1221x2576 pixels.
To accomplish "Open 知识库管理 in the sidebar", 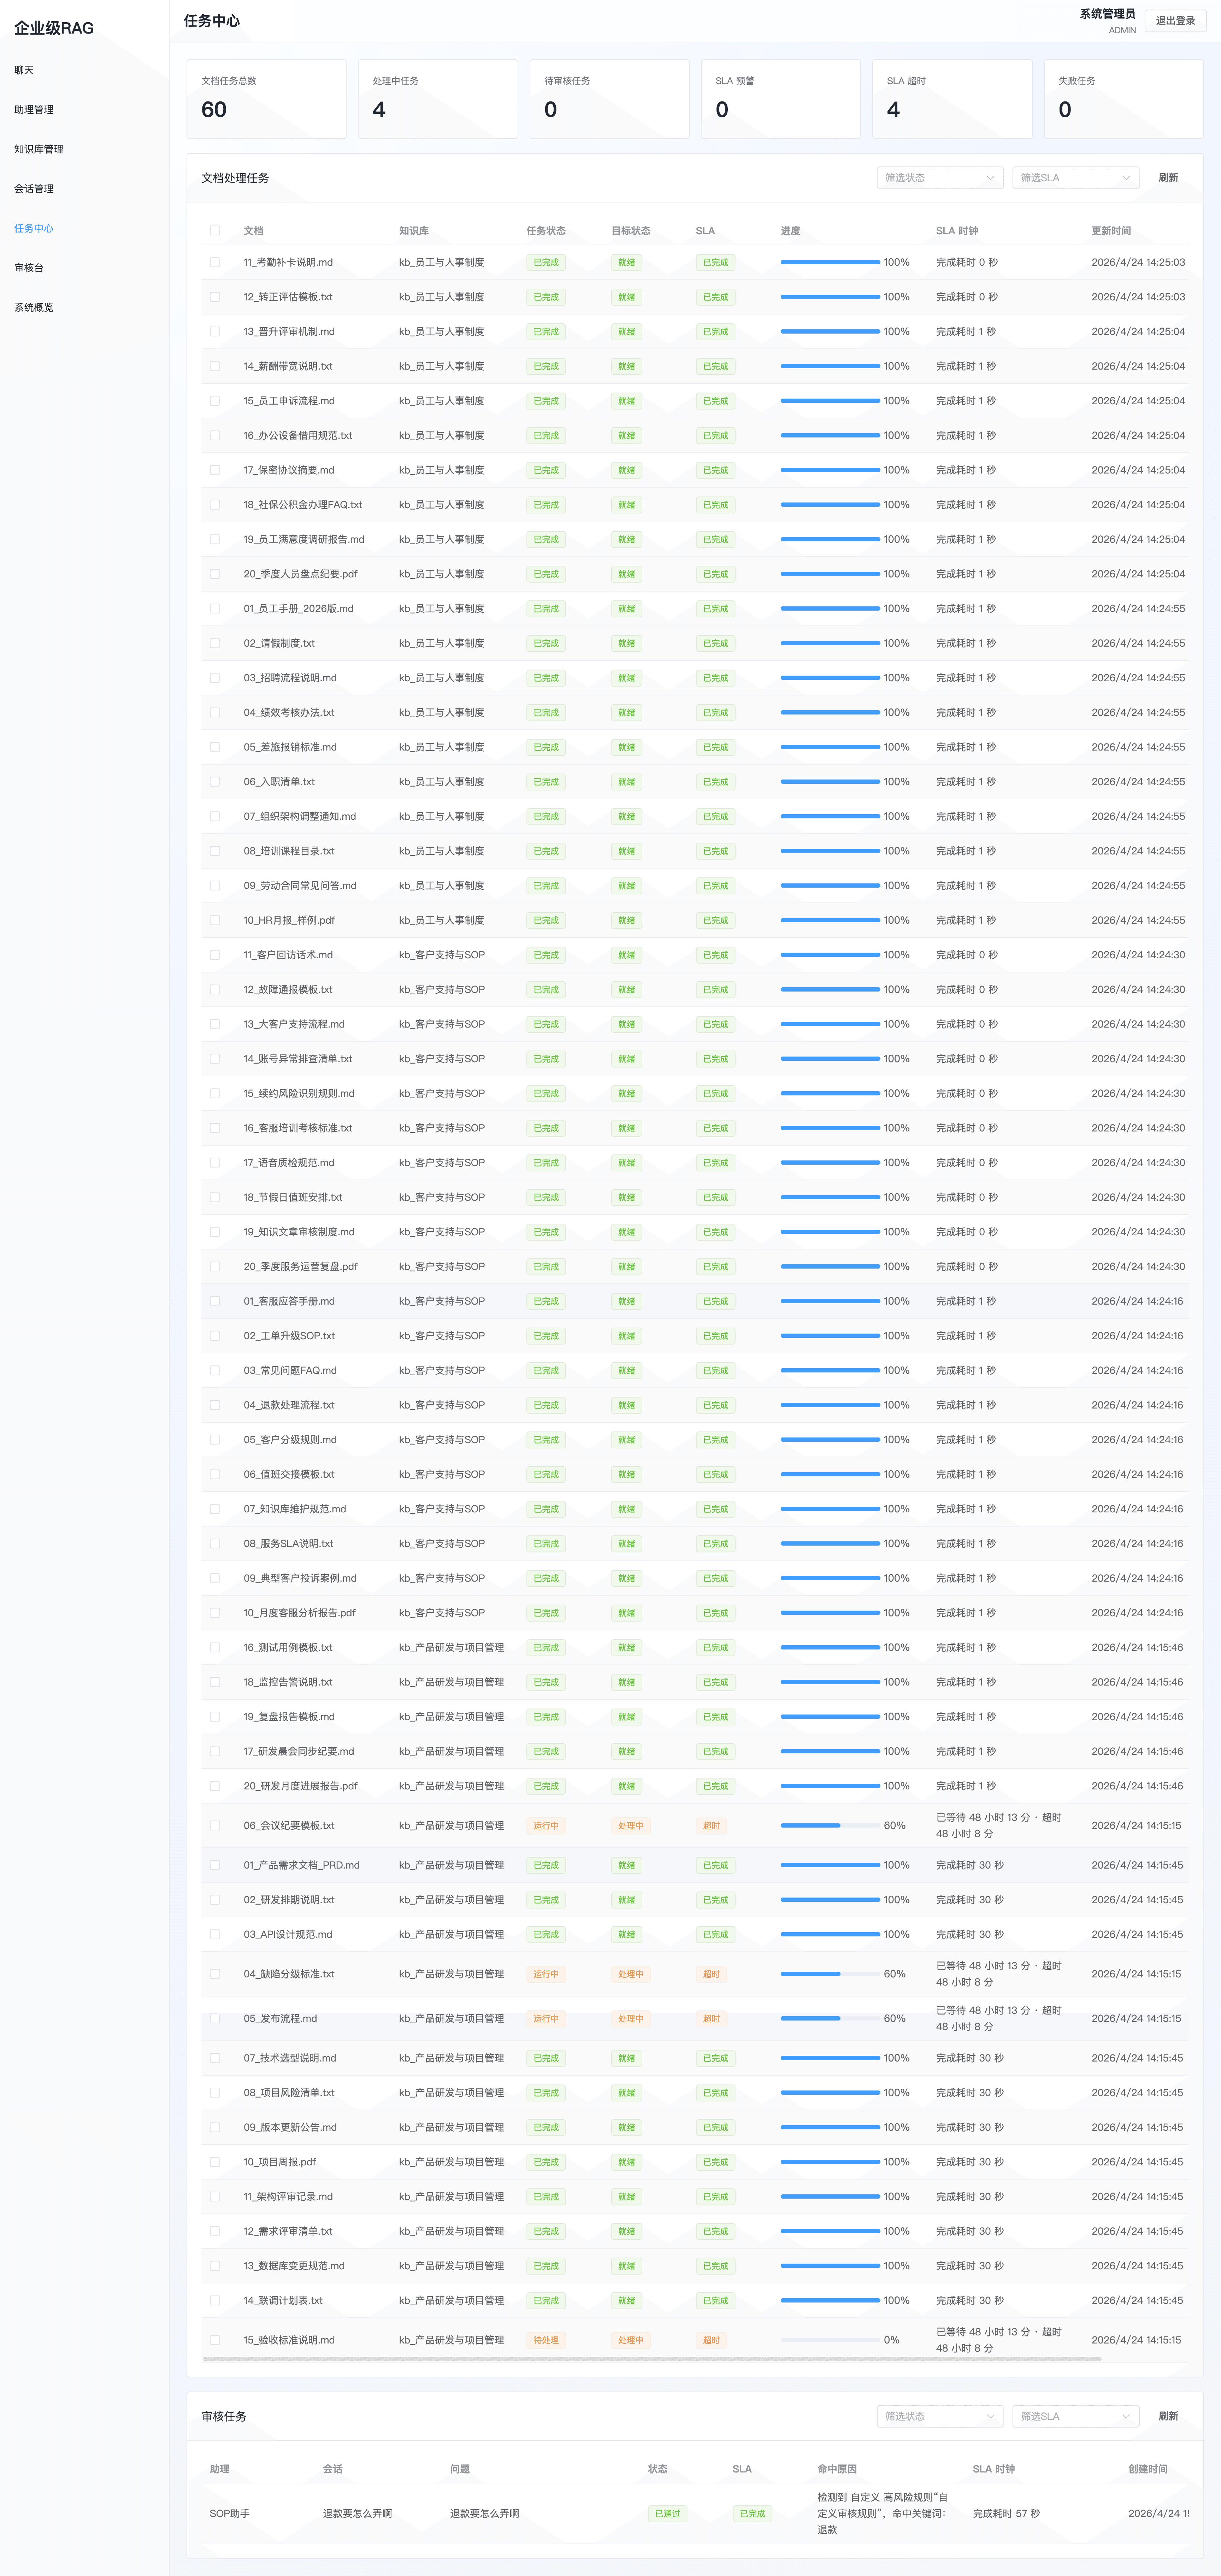I will point(39,149).
